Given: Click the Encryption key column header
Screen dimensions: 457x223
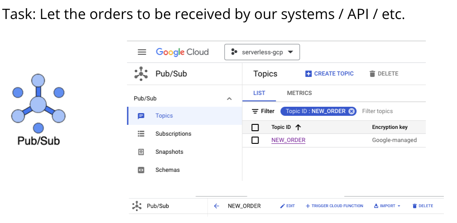Looking at the screenshot, I should (x=390, y=127).
